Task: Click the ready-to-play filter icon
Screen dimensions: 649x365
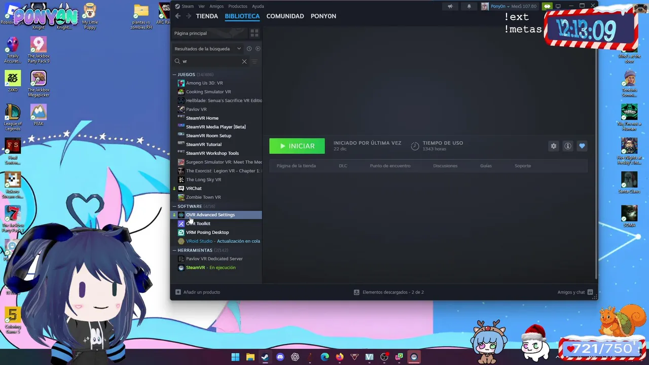Action: point(258,49)
